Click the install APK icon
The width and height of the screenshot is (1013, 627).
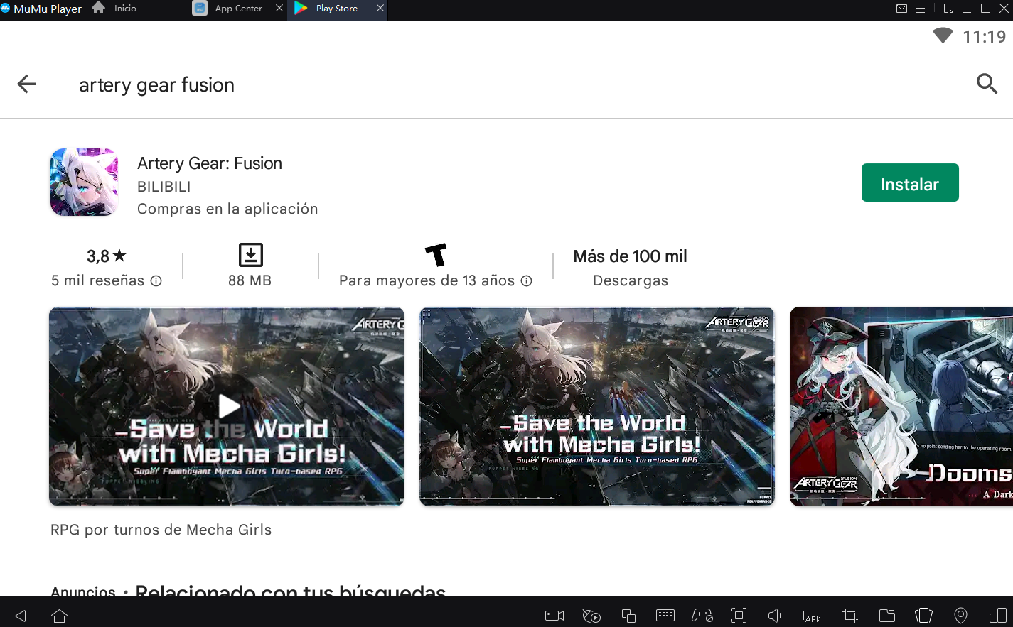point(813,616)
